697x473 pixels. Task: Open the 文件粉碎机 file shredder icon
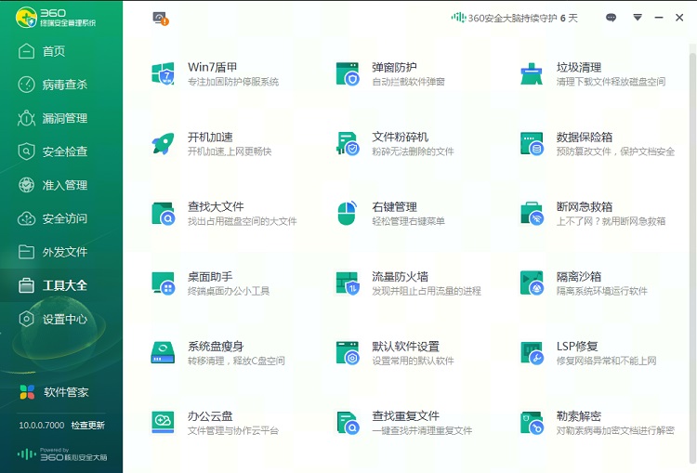pos(348,143)
